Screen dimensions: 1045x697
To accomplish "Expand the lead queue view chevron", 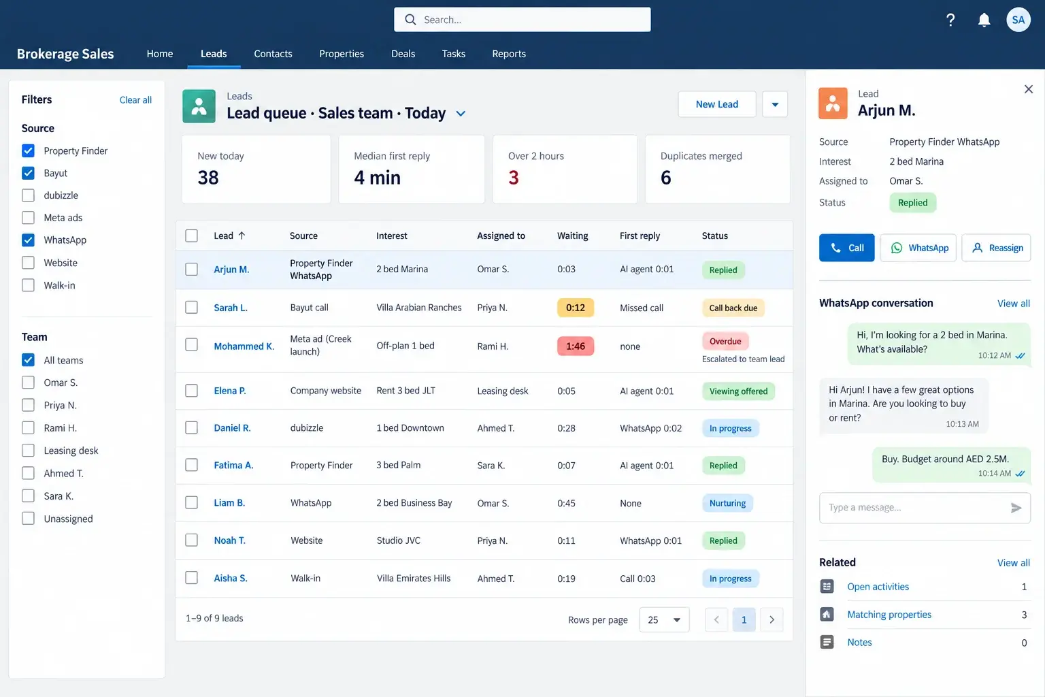I will pos(461,114).
